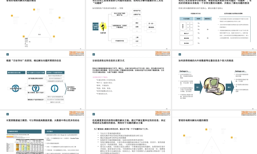
Task: Select the 上海 box
Action: tap(137, 37)
